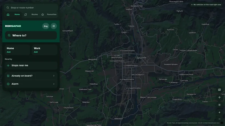Expand the Alarm row chevron

(x=54, y=84)
